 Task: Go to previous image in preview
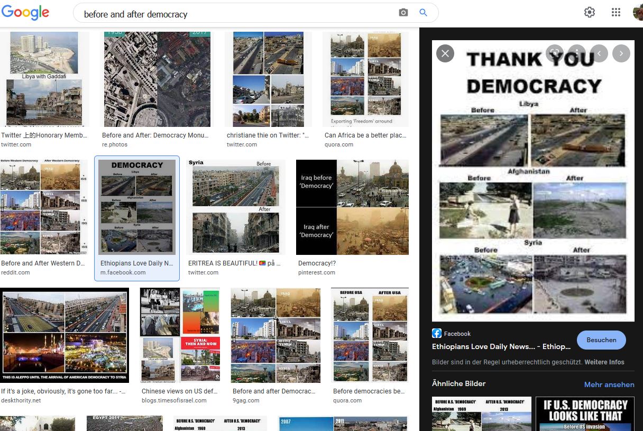599,53
